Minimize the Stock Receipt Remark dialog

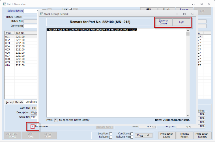[x=177, y=14]
